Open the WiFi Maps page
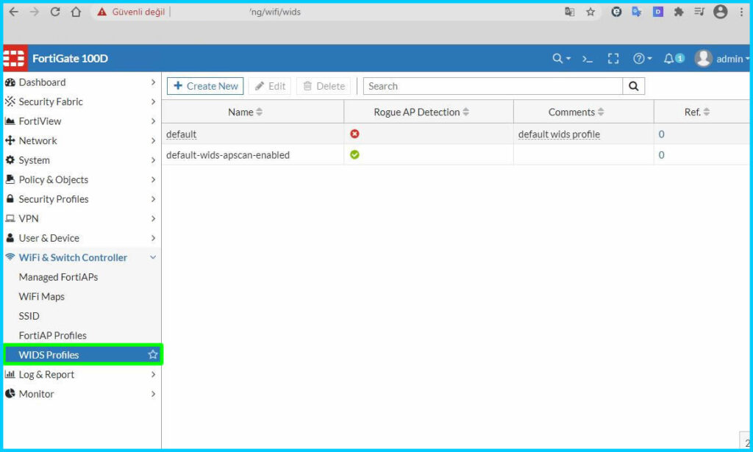The height and width of the screenshot is (452, 753). 41,296
